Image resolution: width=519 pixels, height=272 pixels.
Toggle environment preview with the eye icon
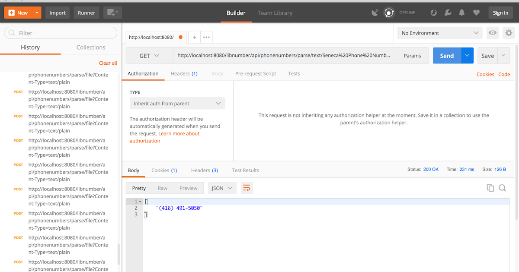(x=492, y=33)
